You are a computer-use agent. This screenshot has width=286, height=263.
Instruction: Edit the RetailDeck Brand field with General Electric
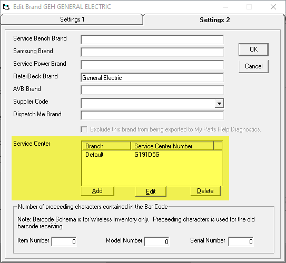[152, 78]
